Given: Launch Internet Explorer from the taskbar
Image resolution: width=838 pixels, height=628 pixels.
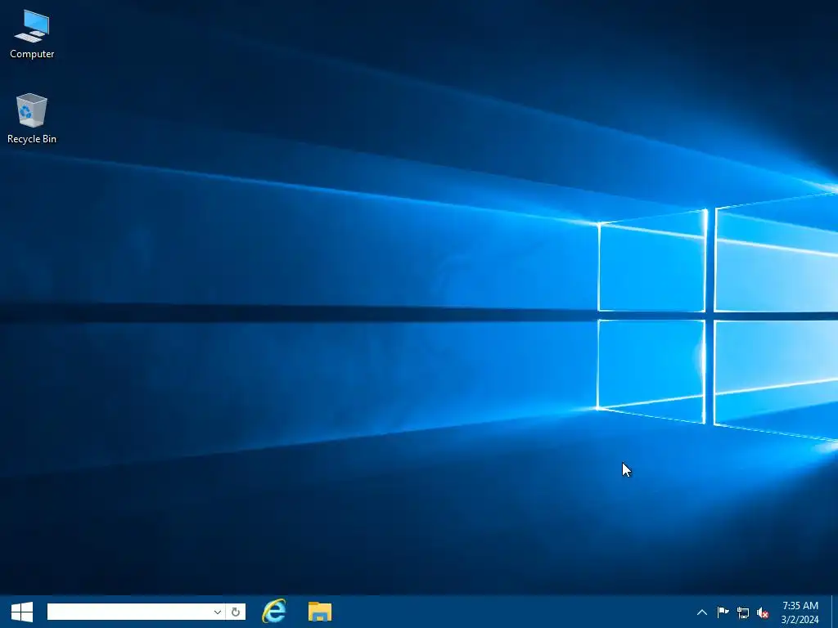Looking at the screenshot, I should [273, 612].
